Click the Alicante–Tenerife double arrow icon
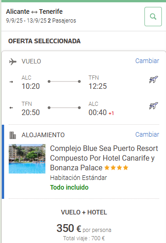166x243 pixels. tap(34, 12)
